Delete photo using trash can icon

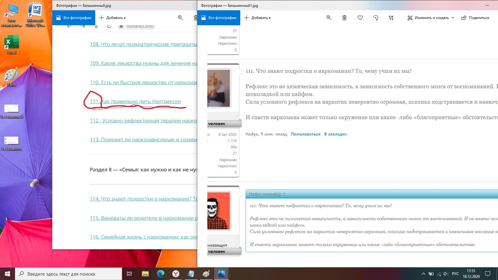click(x=344, y=18)
